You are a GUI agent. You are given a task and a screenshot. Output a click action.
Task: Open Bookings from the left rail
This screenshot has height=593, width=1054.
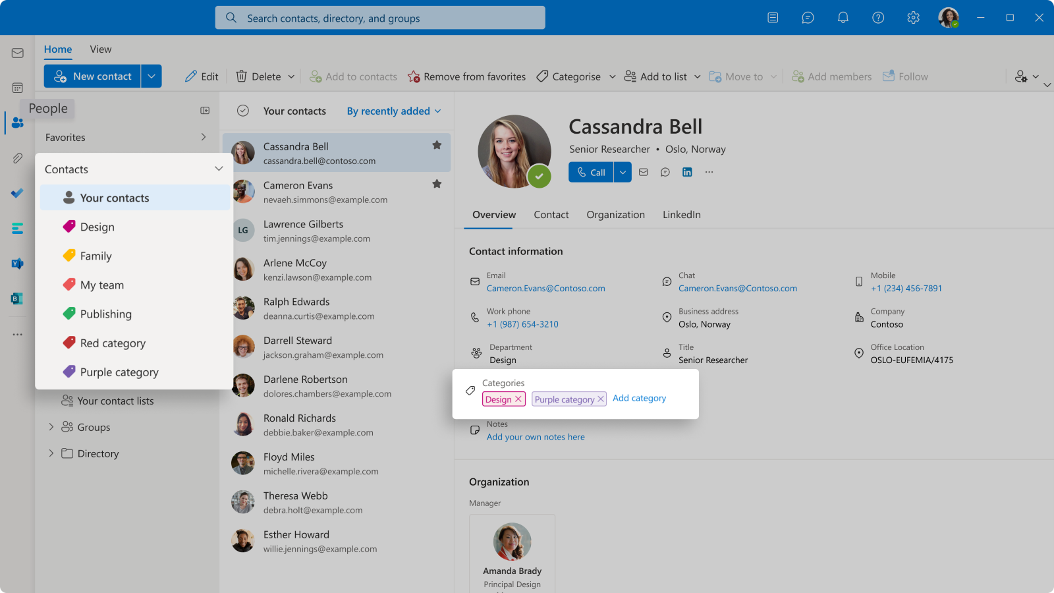(17, 298)
